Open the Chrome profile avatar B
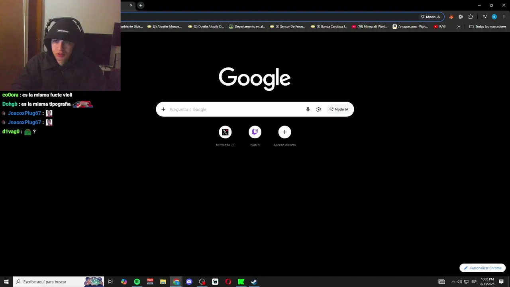This screenshot has height=287, width=510. pyautogui.click(x=494, y=17)
